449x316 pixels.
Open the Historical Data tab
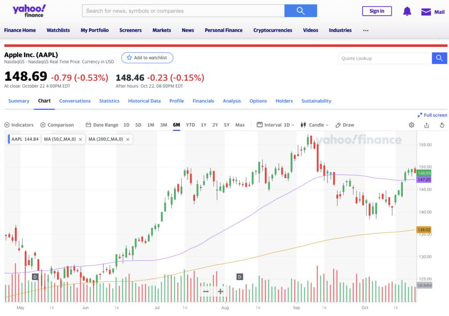[144, 101]
